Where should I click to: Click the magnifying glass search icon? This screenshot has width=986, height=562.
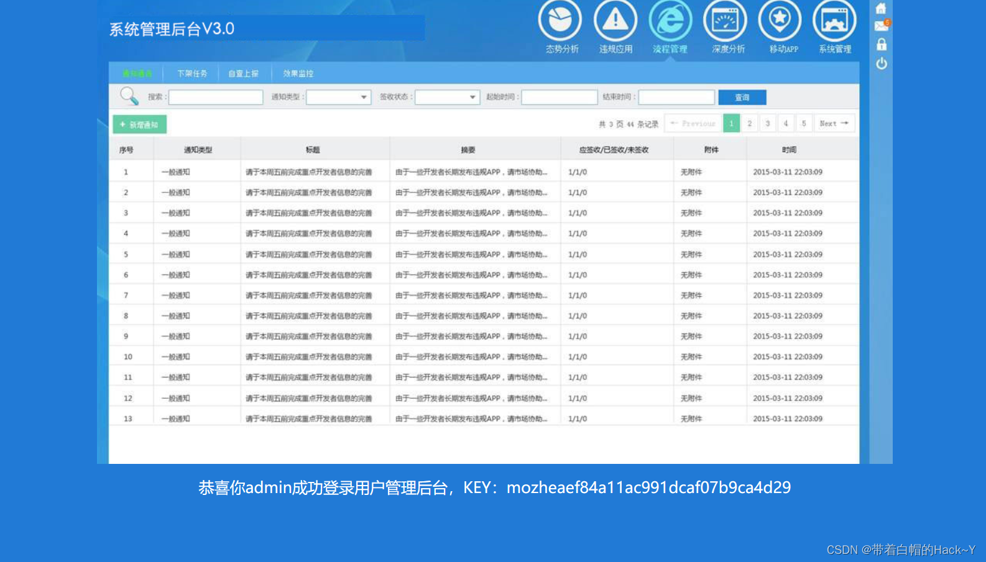click(129, 96)
